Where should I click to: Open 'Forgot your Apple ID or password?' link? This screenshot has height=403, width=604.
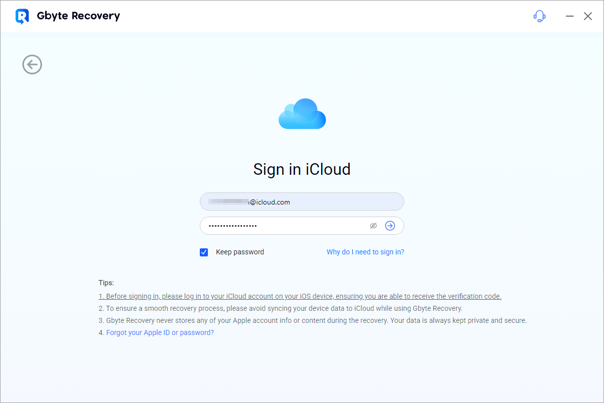160,332
